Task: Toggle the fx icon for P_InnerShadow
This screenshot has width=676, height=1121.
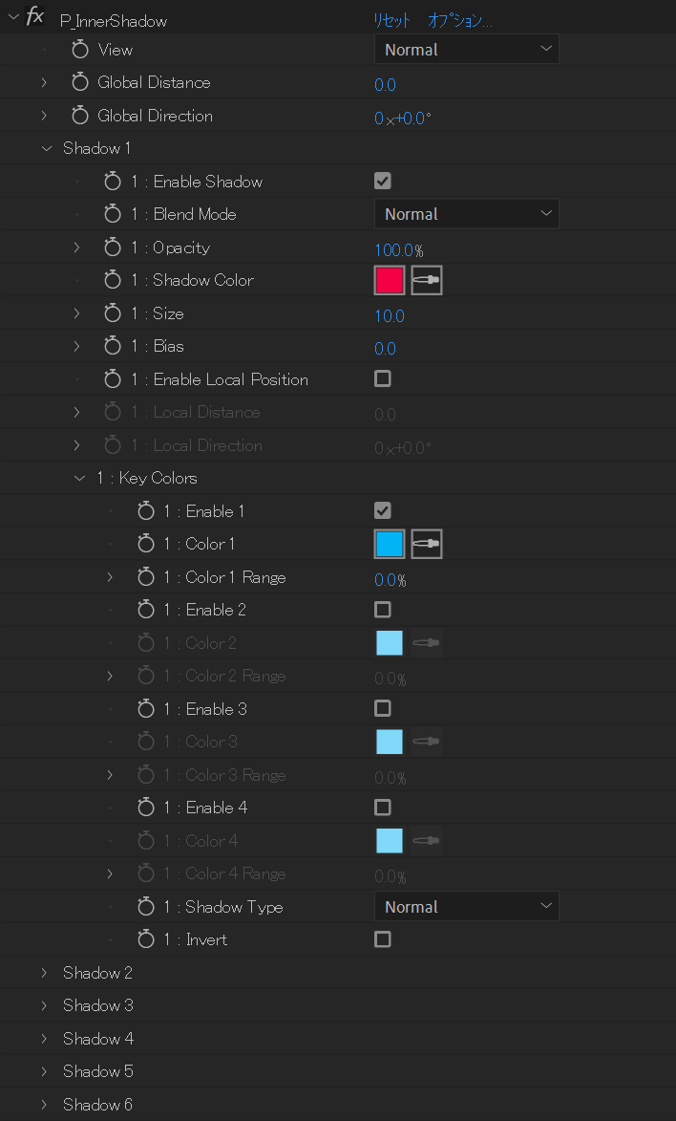Action: click(x=34, y=17)
